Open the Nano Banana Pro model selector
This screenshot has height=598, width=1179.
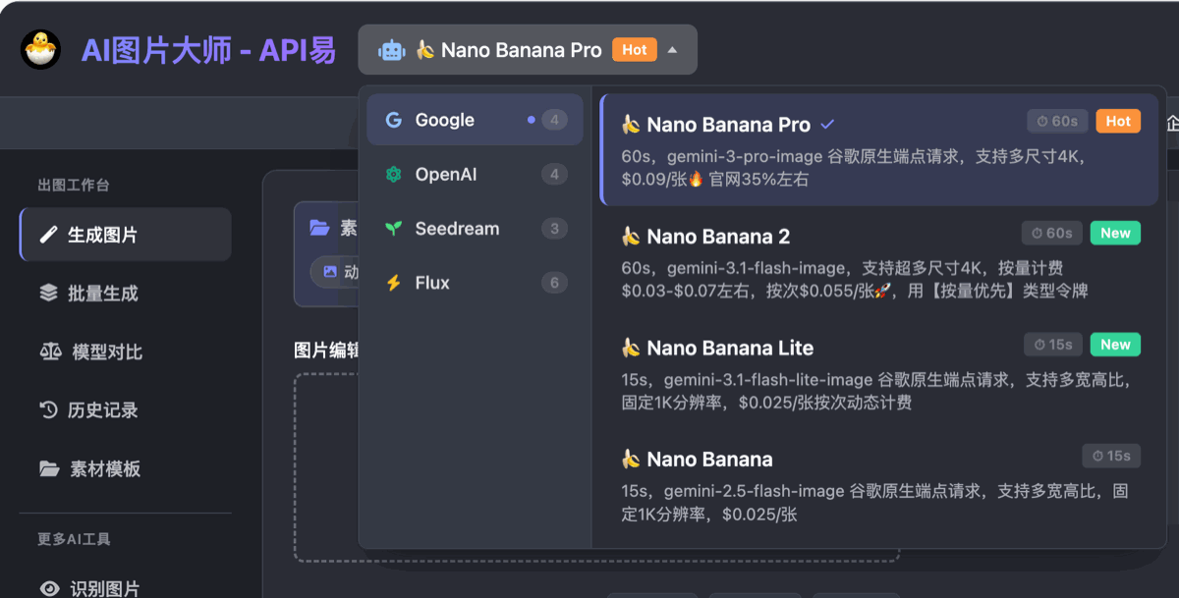(x=528, y=49)
